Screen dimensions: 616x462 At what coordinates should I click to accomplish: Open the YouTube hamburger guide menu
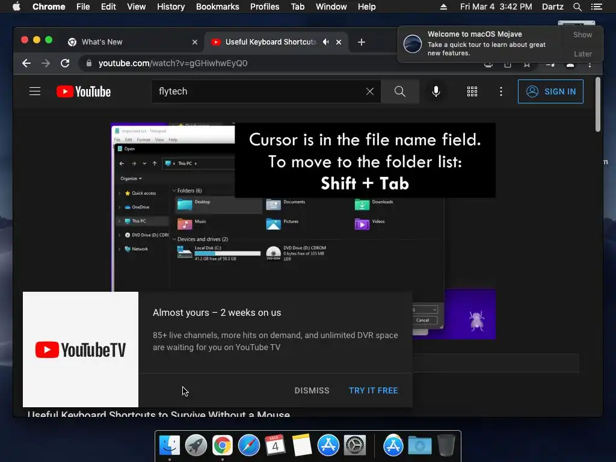pyautogui.click(x=35, y=91)
